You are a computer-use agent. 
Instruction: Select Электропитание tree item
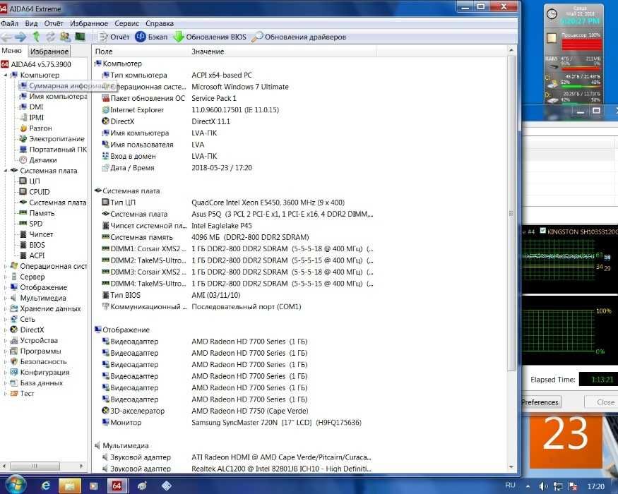pyautogui.click(x=52, y=139)
